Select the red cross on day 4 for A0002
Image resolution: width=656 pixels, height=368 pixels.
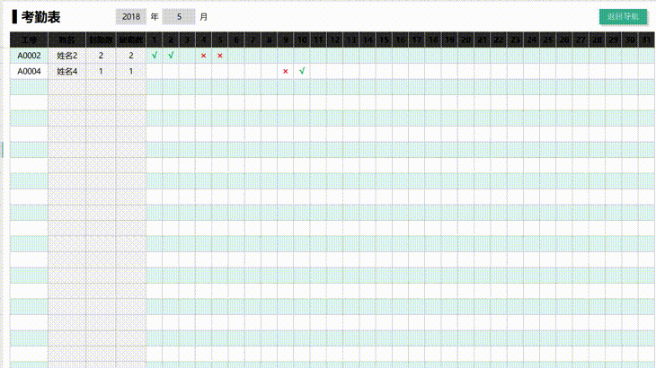click(x=203, y=56)
